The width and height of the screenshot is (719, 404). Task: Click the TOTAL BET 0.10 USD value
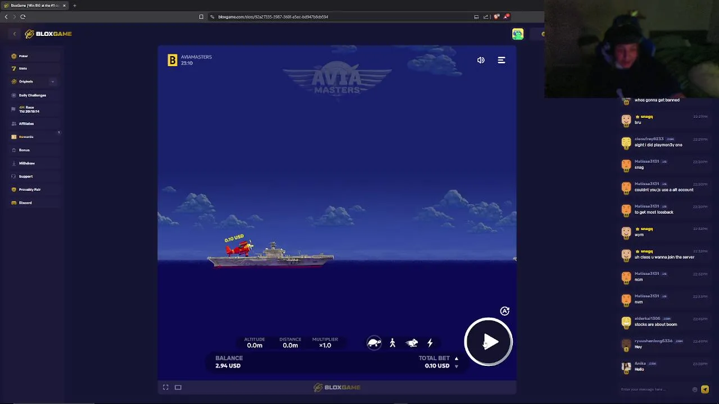pos(437,366)
